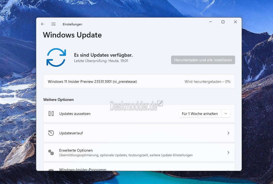Screen dimensions: 273x184
Task: Click the Updateverlauf history clock icon
Action: [51, 133]
